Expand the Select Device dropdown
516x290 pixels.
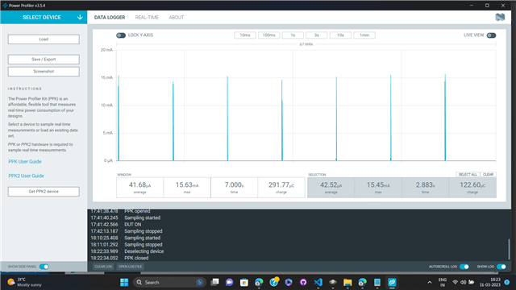click(x=44, y=18)
